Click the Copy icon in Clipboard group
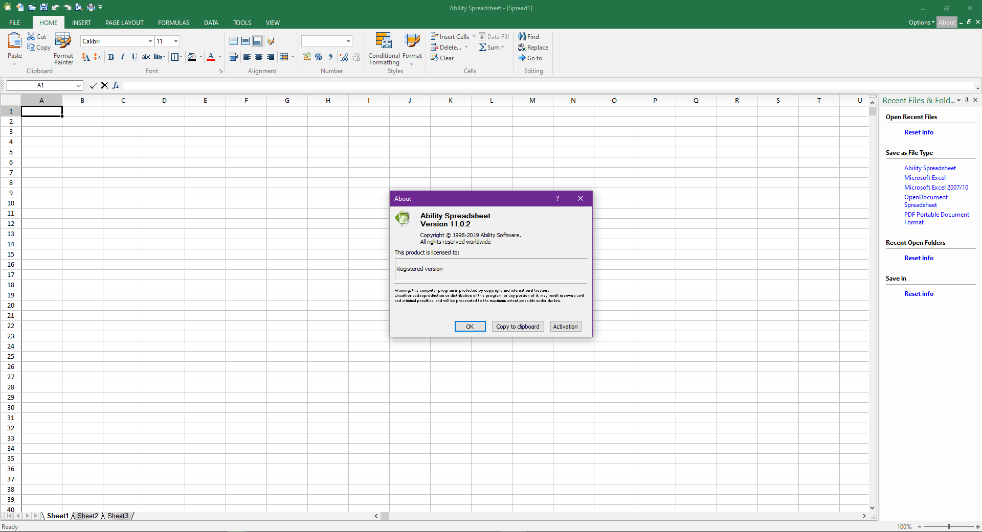The height and width of the screenshot is (532, 982). click(x=31, y=47)
